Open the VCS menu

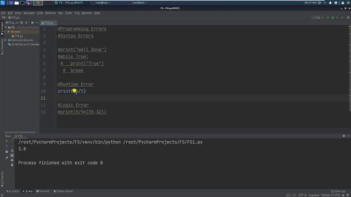[77, 13]
